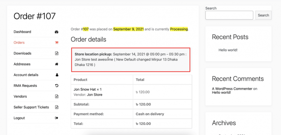Focus the Search input field

pyautogui.click(x=229, y=15)
